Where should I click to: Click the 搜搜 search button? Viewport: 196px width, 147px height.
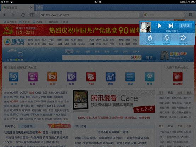149,57
